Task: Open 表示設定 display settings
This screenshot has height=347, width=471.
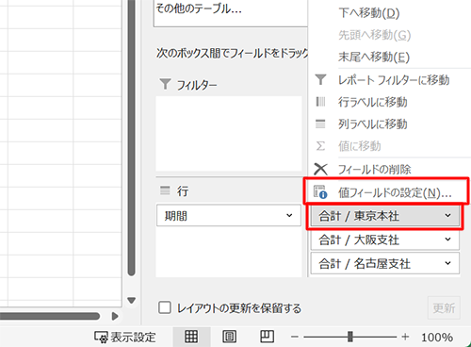Action: pos(124,338)
